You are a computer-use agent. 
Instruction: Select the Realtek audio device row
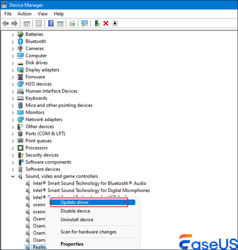click(x=35, y=247)
